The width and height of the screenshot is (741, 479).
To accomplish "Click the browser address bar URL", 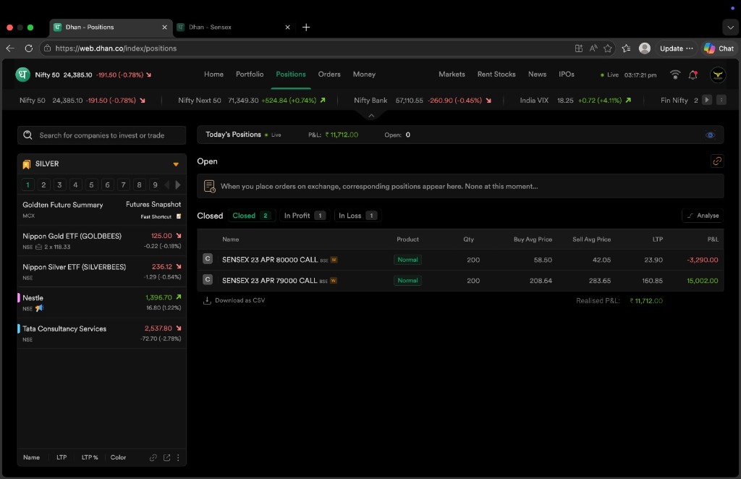I will pos(116,48).
